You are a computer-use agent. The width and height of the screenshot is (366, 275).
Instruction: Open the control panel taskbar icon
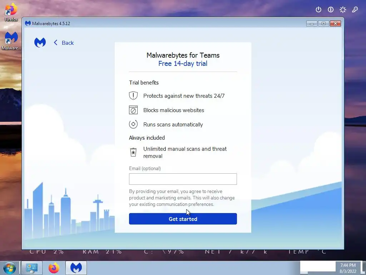point(32,268)
